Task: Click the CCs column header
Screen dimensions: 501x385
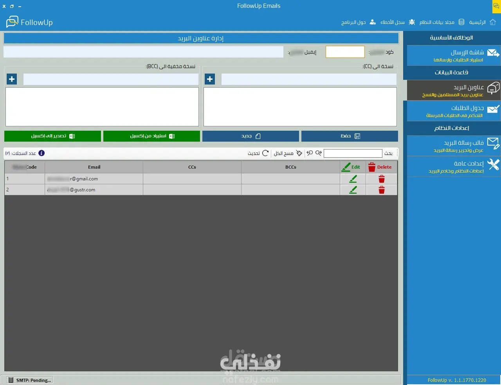Action: [x=192, y=167]
